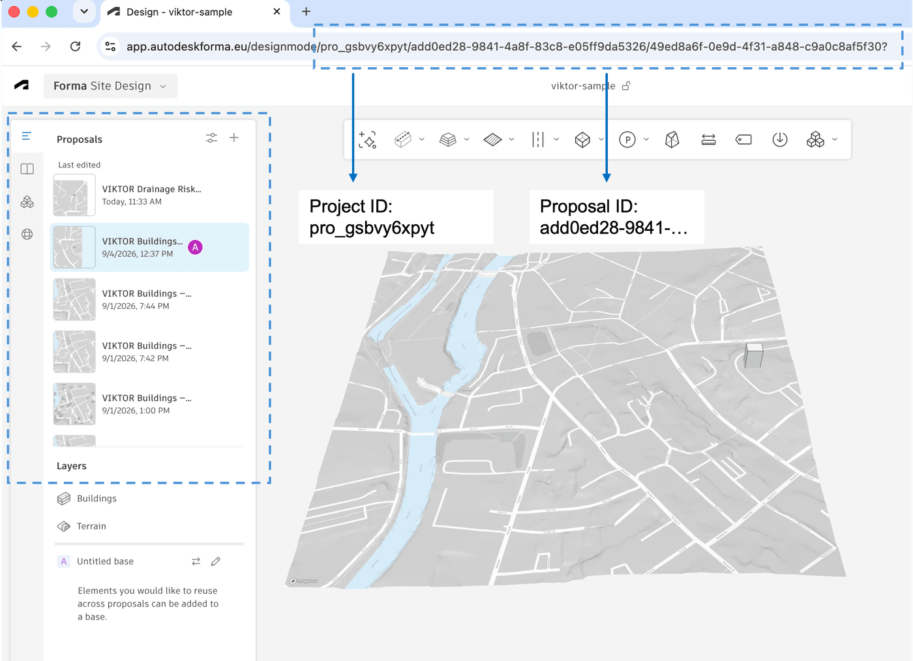Edit Untitled base with pencil icon
The height and width of the screenshot is (661, 913).
coord(216,561)
